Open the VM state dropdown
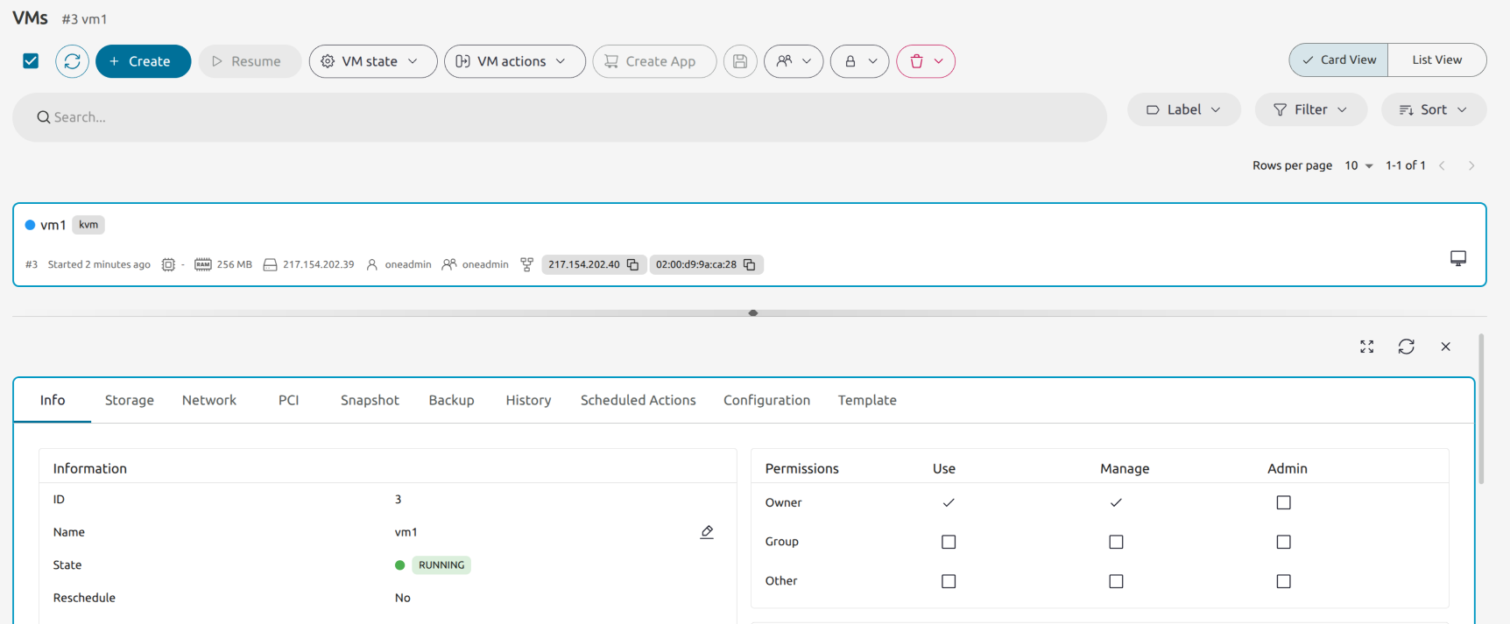1510x624 pixels. (x=372, y=61)
